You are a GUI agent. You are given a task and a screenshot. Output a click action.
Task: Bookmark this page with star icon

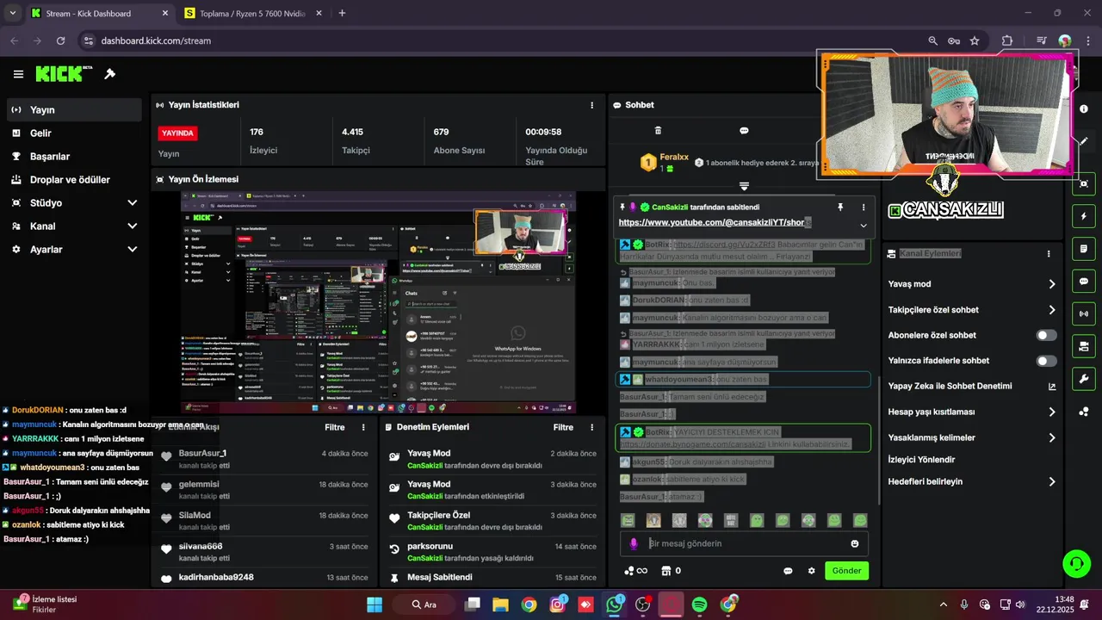click(x=975, y=40)
